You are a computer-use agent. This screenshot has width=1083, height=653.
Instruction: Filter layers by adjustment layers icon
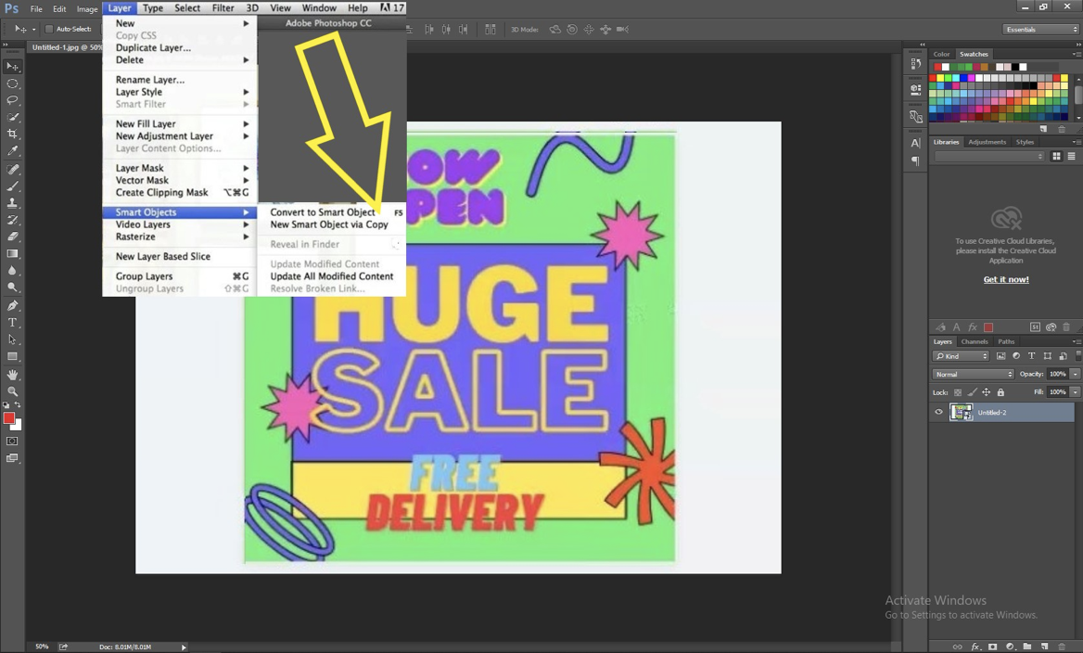pos(1016,356)
